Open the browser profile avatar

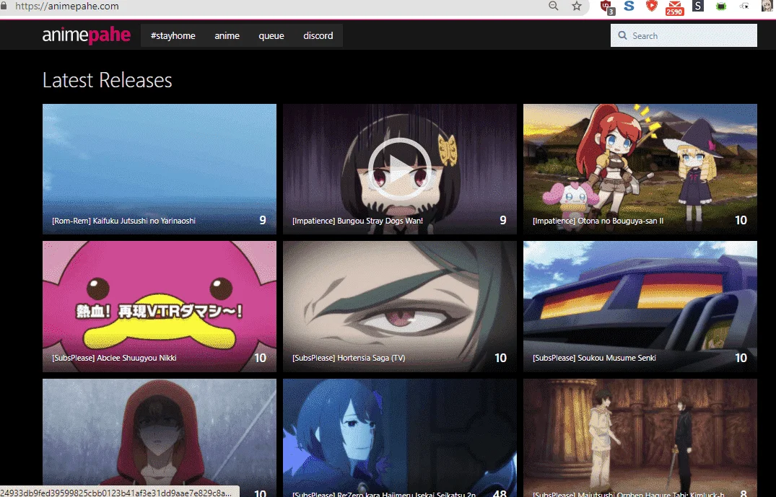[x=767, y=6]
